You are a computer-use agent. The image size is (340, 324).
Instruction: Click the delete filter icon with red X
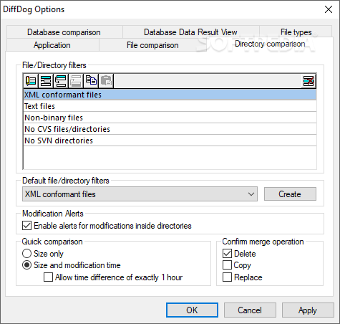(x=309, y=81)
